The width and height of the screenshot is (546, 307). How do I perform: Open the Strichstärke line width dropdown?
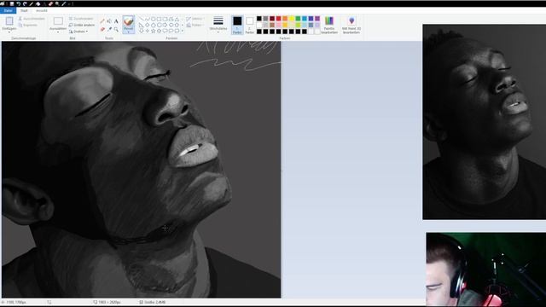click(218, 25)
